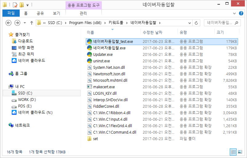Open WORK (D:) drive
The height and width of the screenshot is (158, 247).
24,100
